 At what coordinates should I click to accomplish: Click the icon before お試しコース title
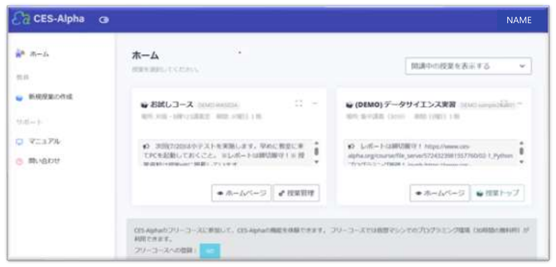click(144, 105)
